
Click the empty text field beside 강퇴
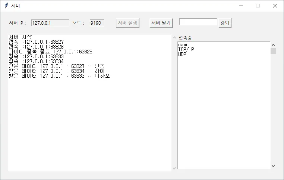(198, 22)
